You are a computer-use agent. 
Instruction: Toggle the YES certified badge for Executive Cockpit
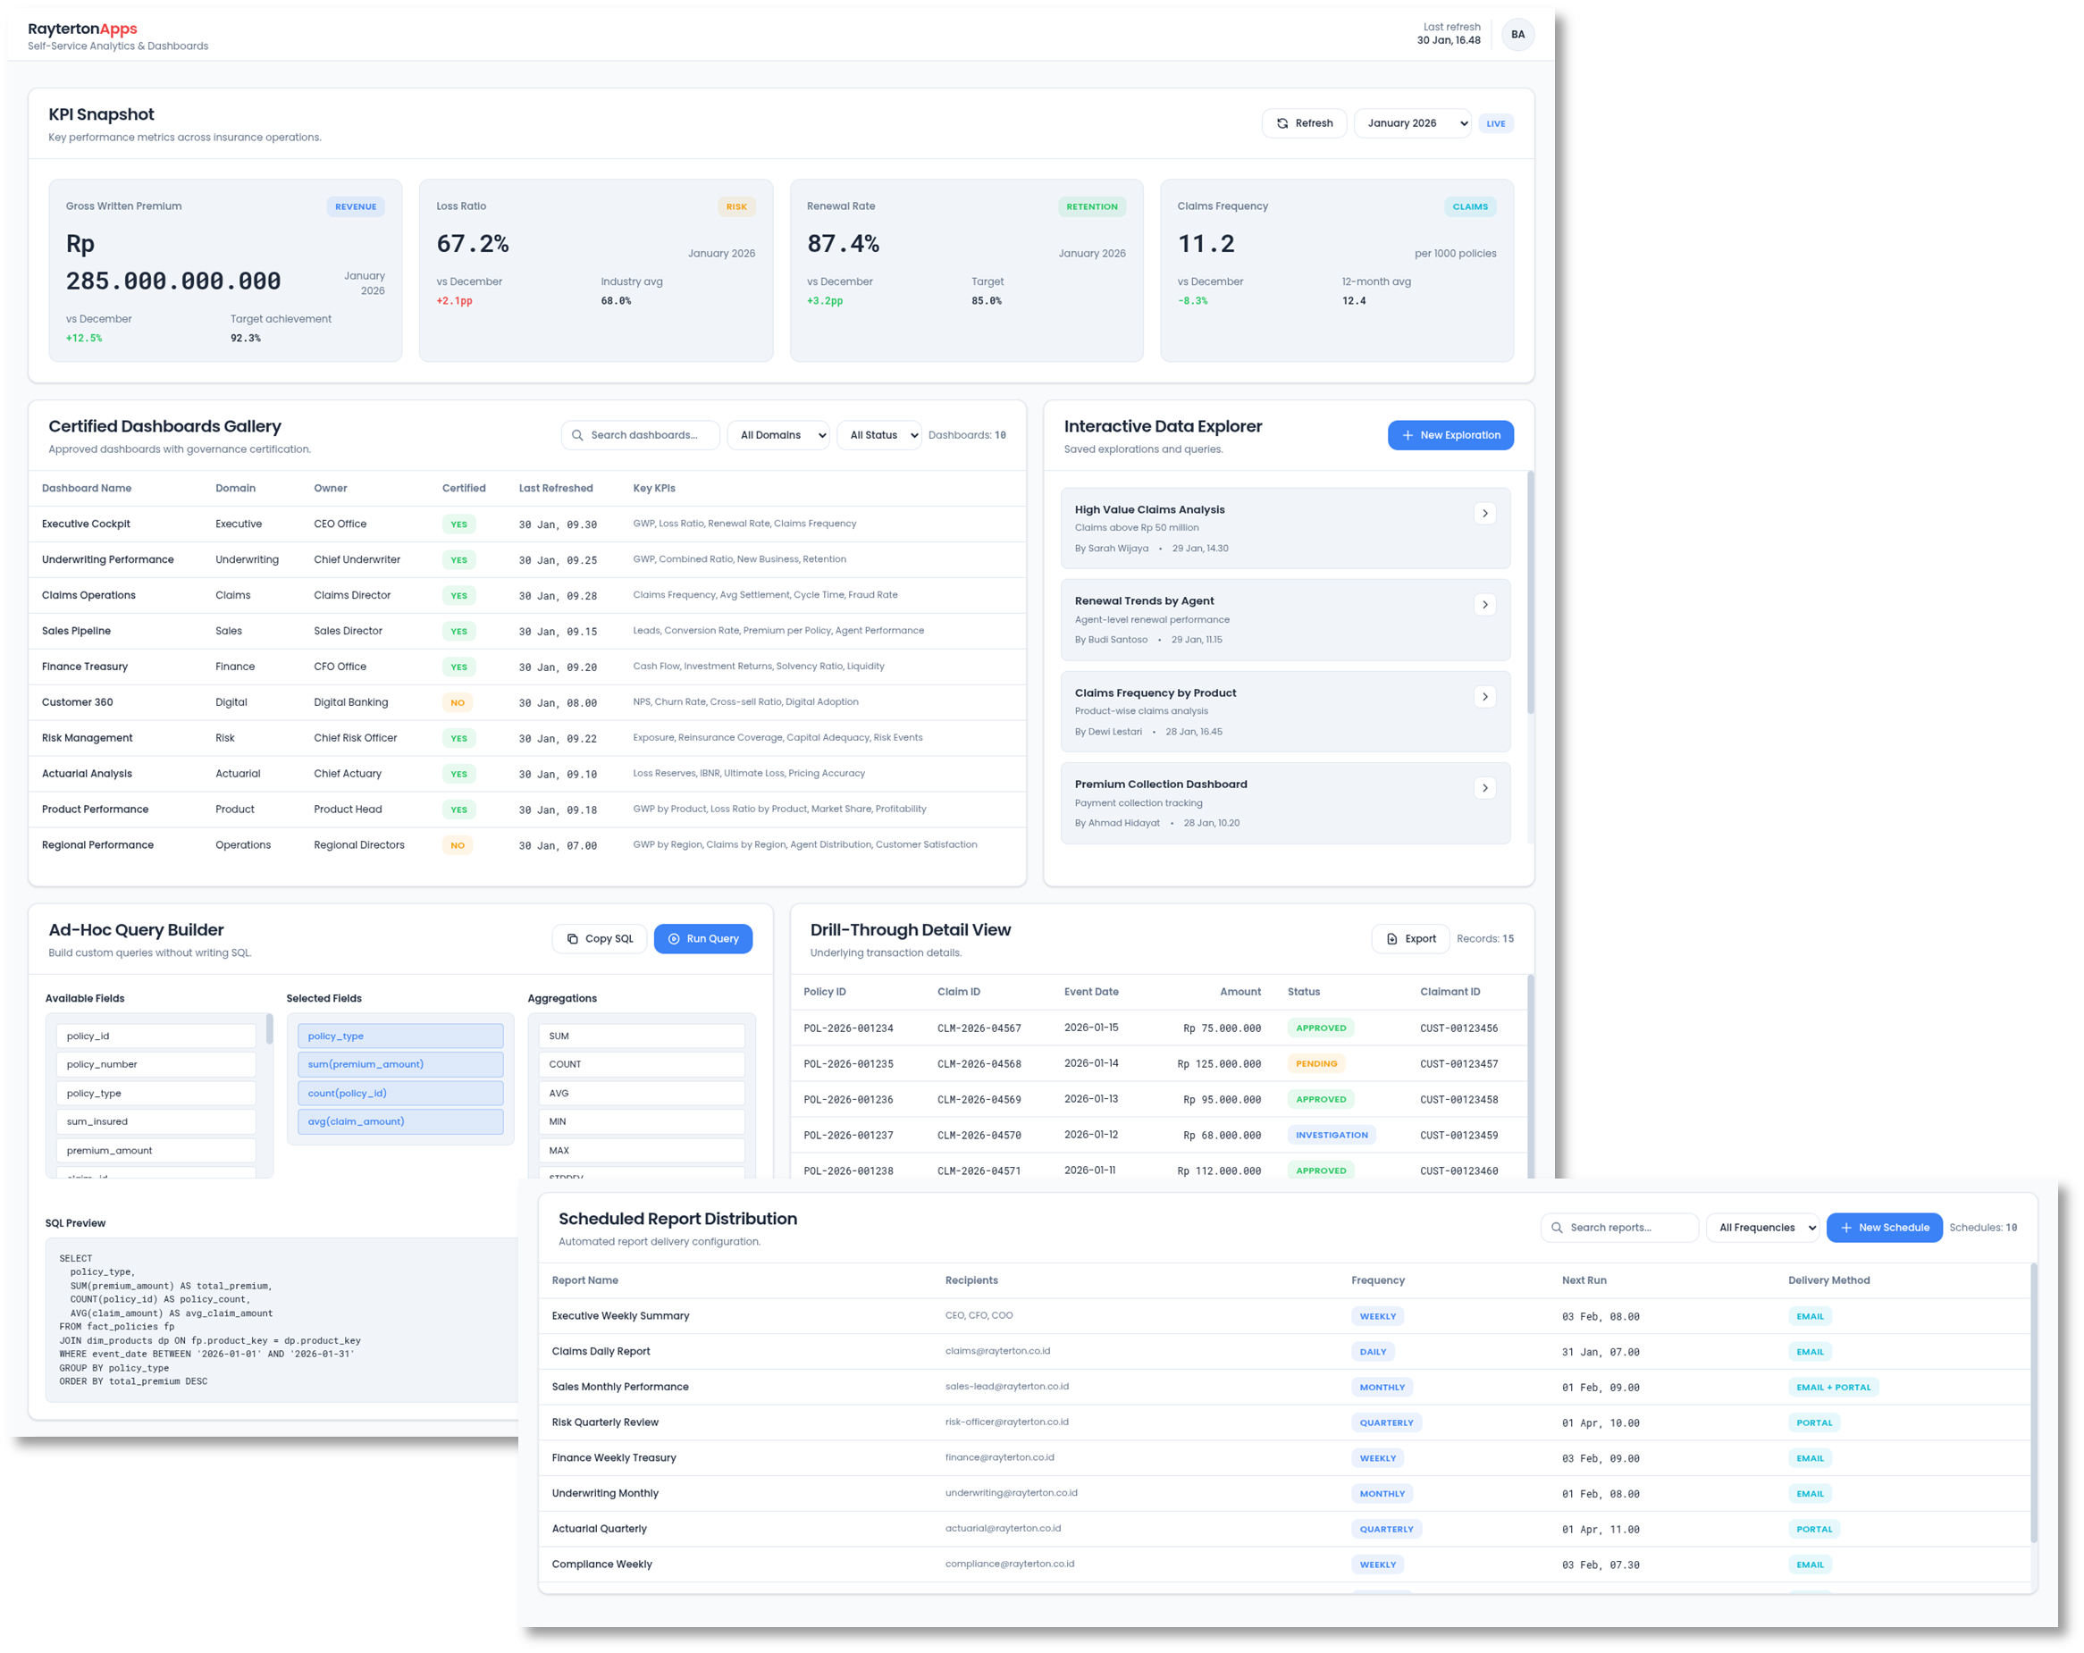pos(459,524)
